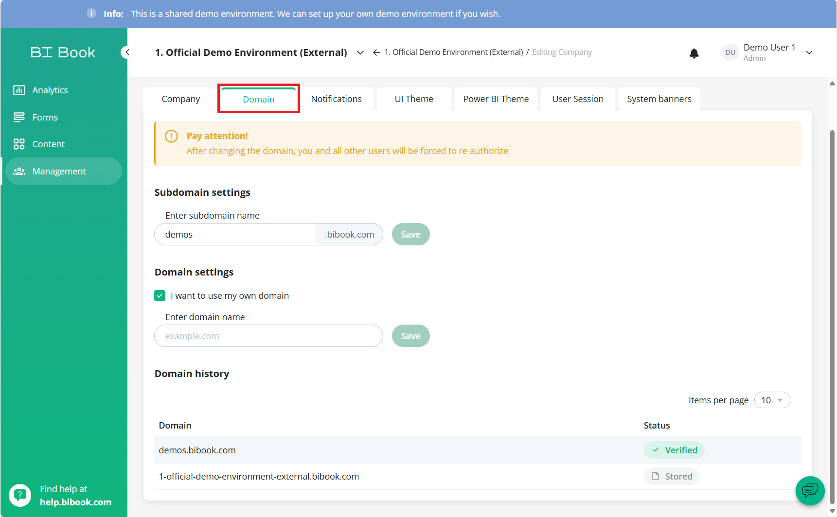Open the notifications bell
The width and height of the screenshot is (837, 517).
694,53
